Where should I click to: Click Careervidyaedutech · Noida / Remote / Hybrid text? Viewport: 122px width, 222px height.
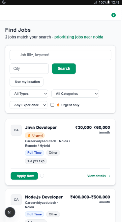pos(47,143)
